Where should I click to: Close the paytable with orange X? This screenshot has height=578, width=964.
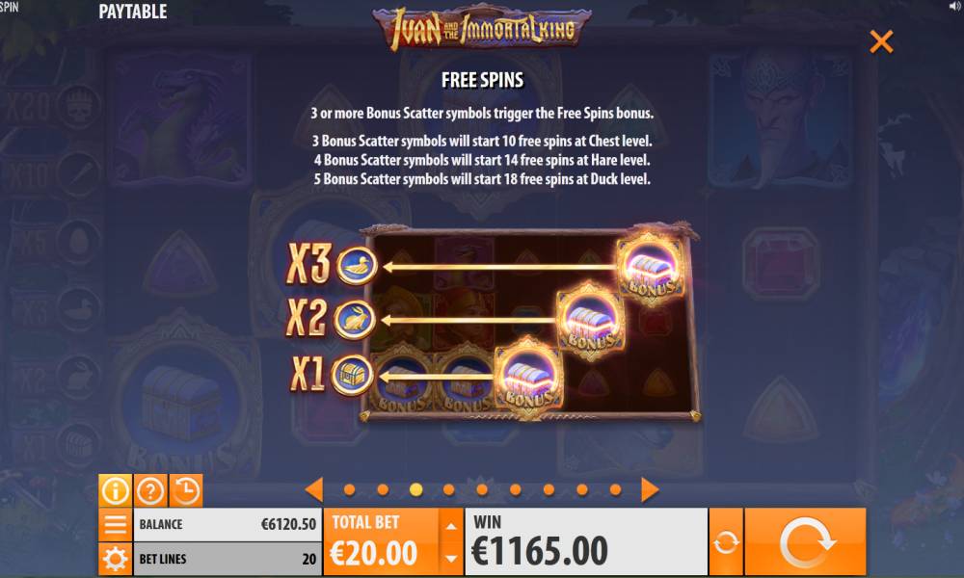(x=881, y=41)
